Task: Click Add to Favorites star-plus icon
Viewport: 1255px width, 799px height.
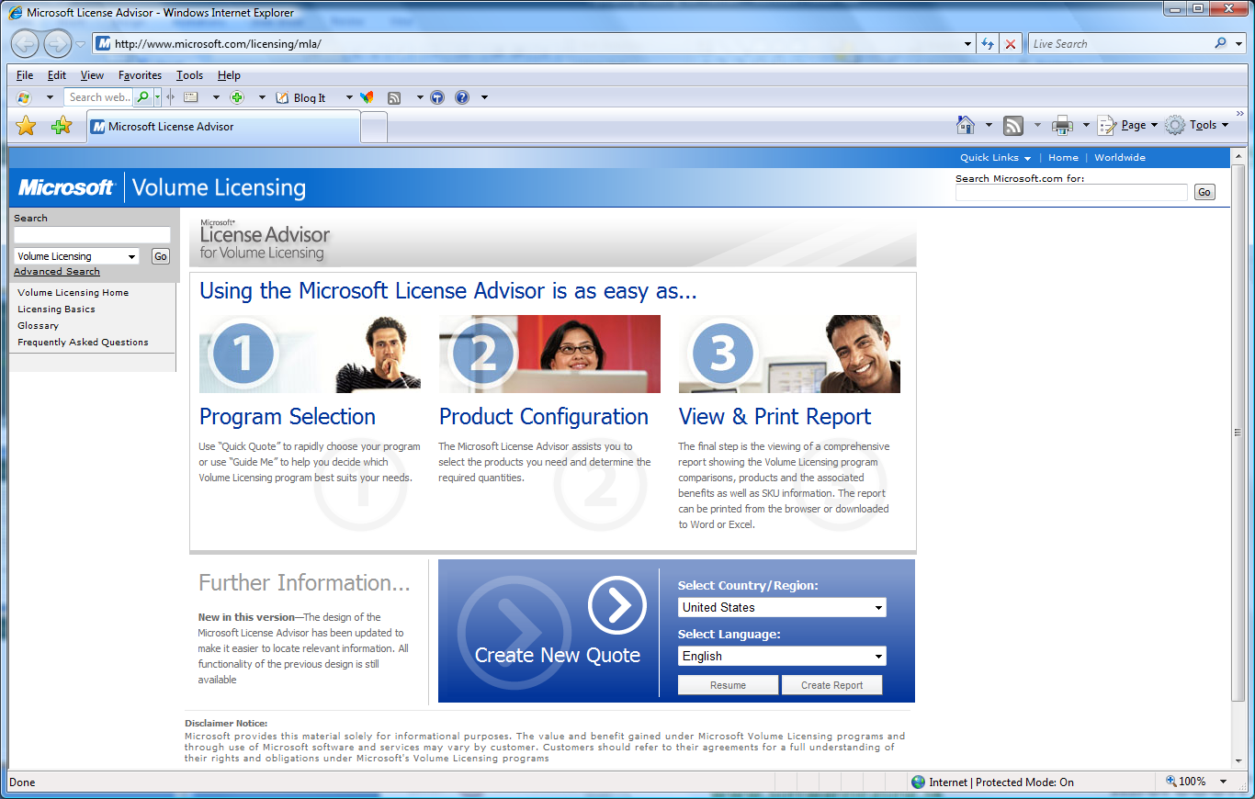Action: click(62, 126)
